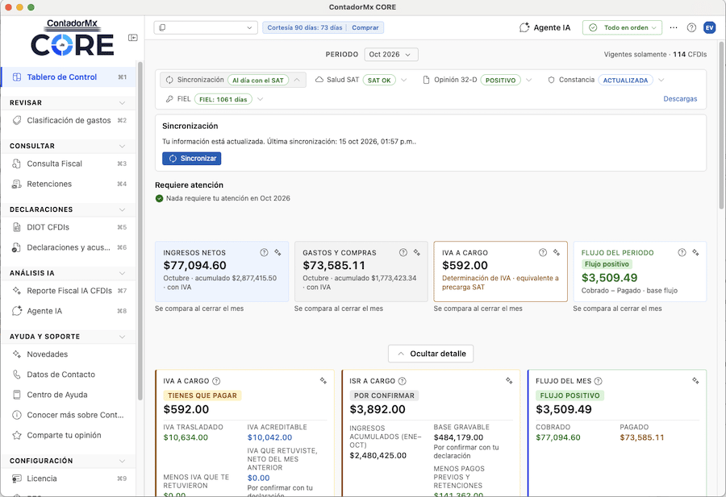Image resolution: width=726 pixels, height=497 pixels.
Task: Click the main content vertical scrollbar
Action: pos(721,125)
